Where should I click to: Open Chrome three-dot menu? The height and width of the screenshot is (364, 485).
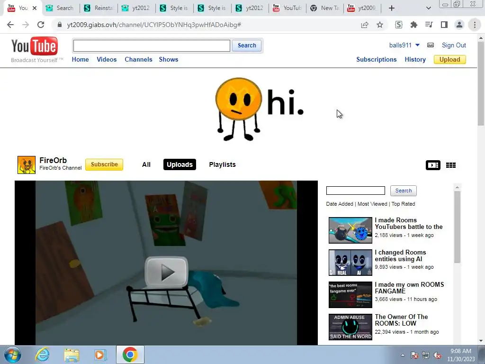(x=475, y=25)
